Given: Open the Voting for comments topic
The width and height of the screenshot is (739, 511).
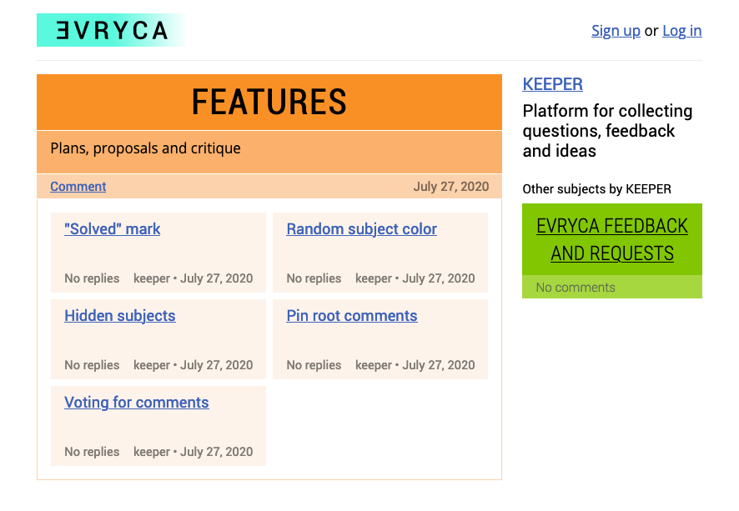Looking at the screenshot, I should (137, 402).
